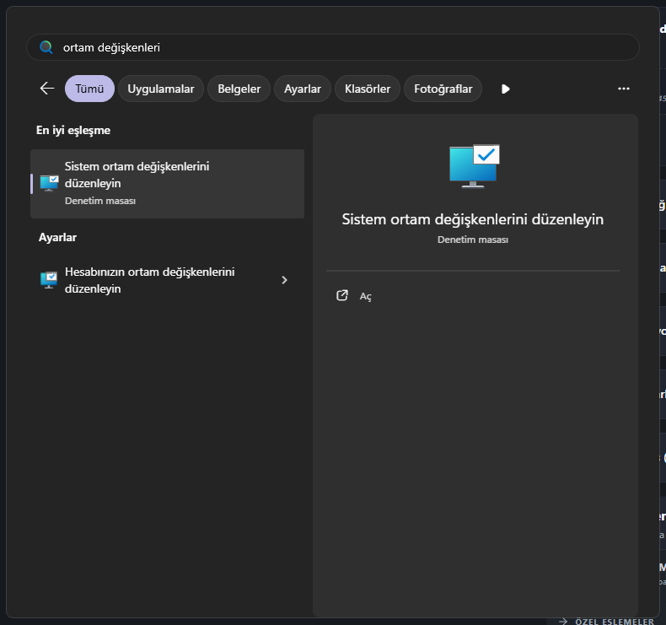Open the Ayarlar filter tab

coord(303,89)
